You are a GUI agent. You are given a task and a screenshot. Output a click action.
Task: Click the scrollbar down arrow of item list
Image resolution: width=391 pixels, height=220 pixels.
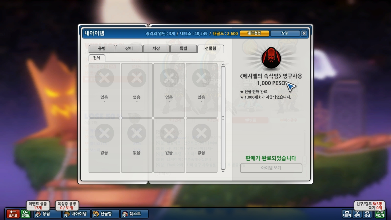pos(223,171)
